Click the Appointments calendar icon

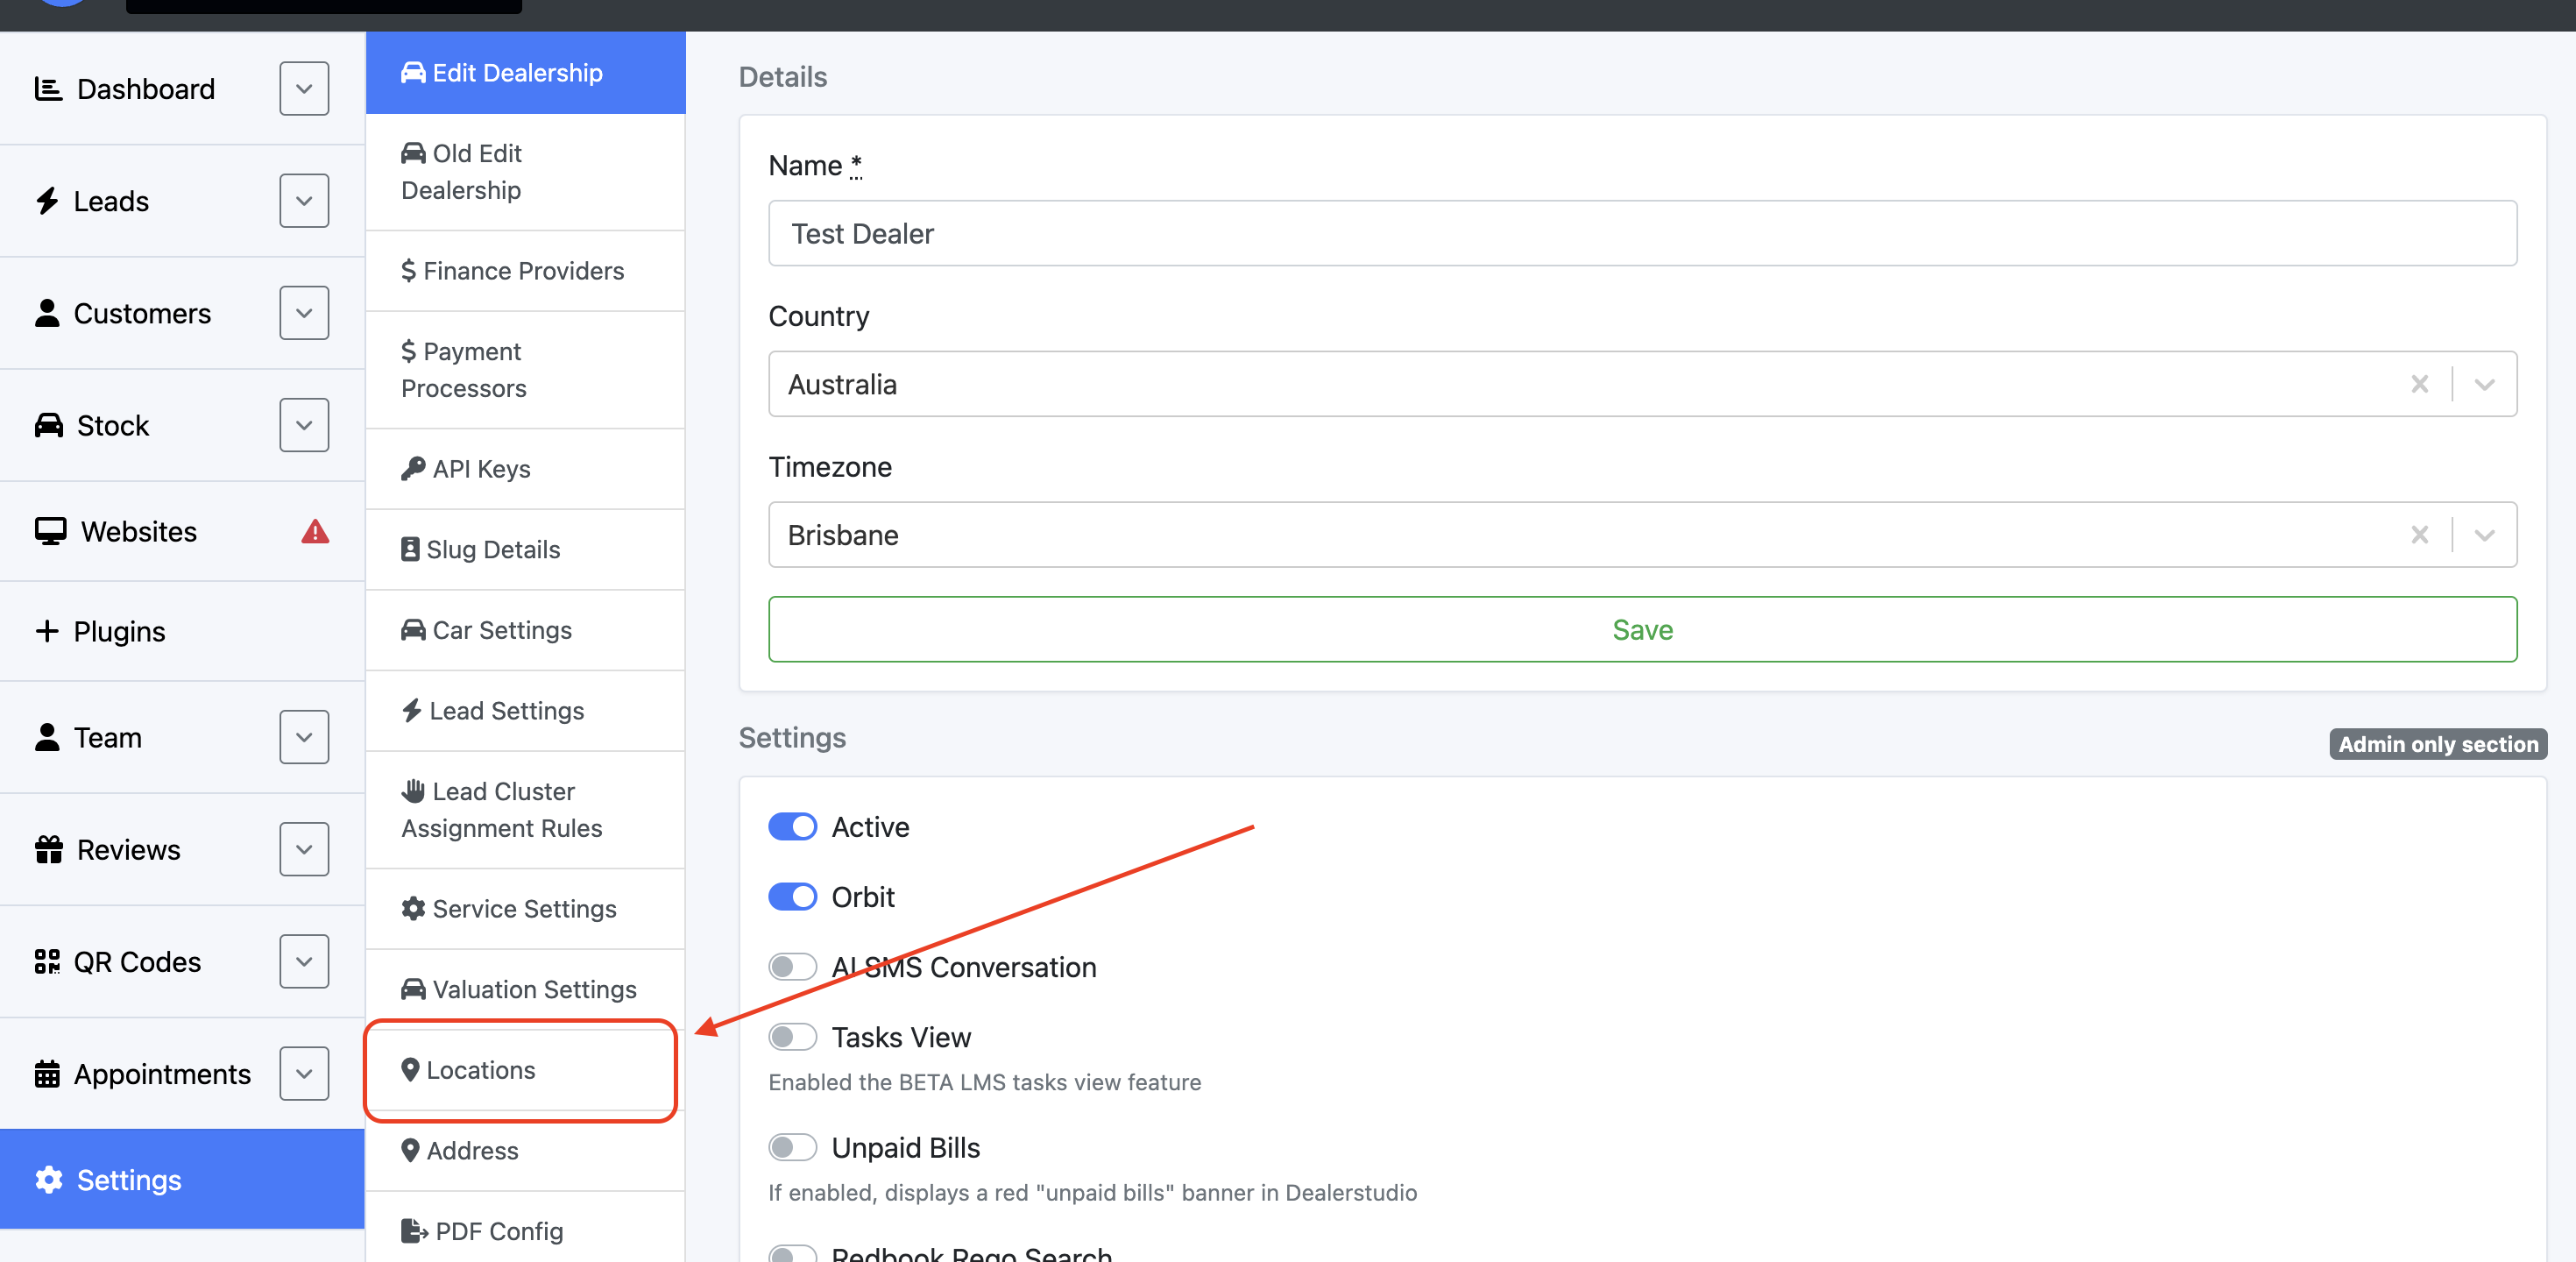point(47,1074)
